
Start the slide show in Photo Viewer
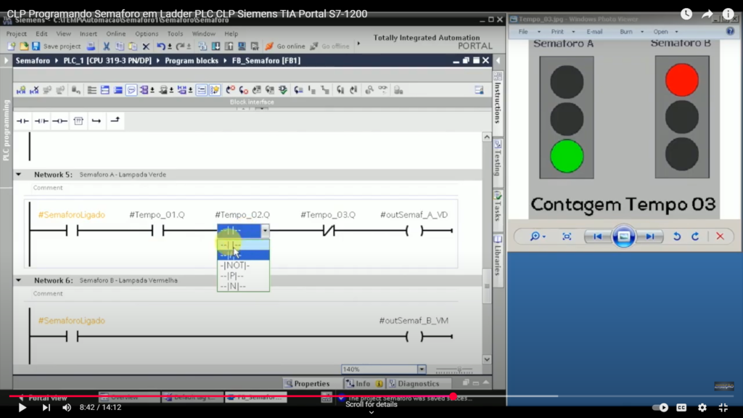click(623, 236)
